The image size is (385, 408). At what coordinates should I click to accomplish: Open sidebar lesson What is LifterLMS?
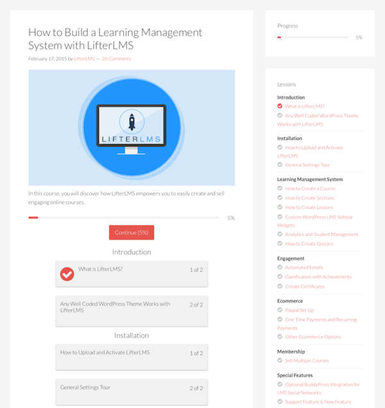pyautogui.click(x=305, y=106)
